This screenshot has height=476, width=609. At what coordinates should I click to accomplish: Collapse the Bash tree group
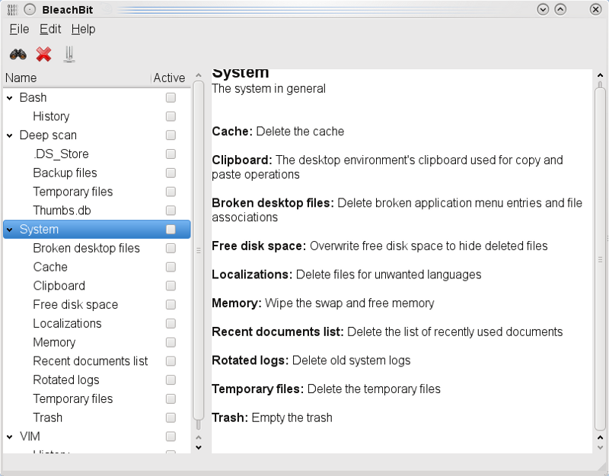10,98
